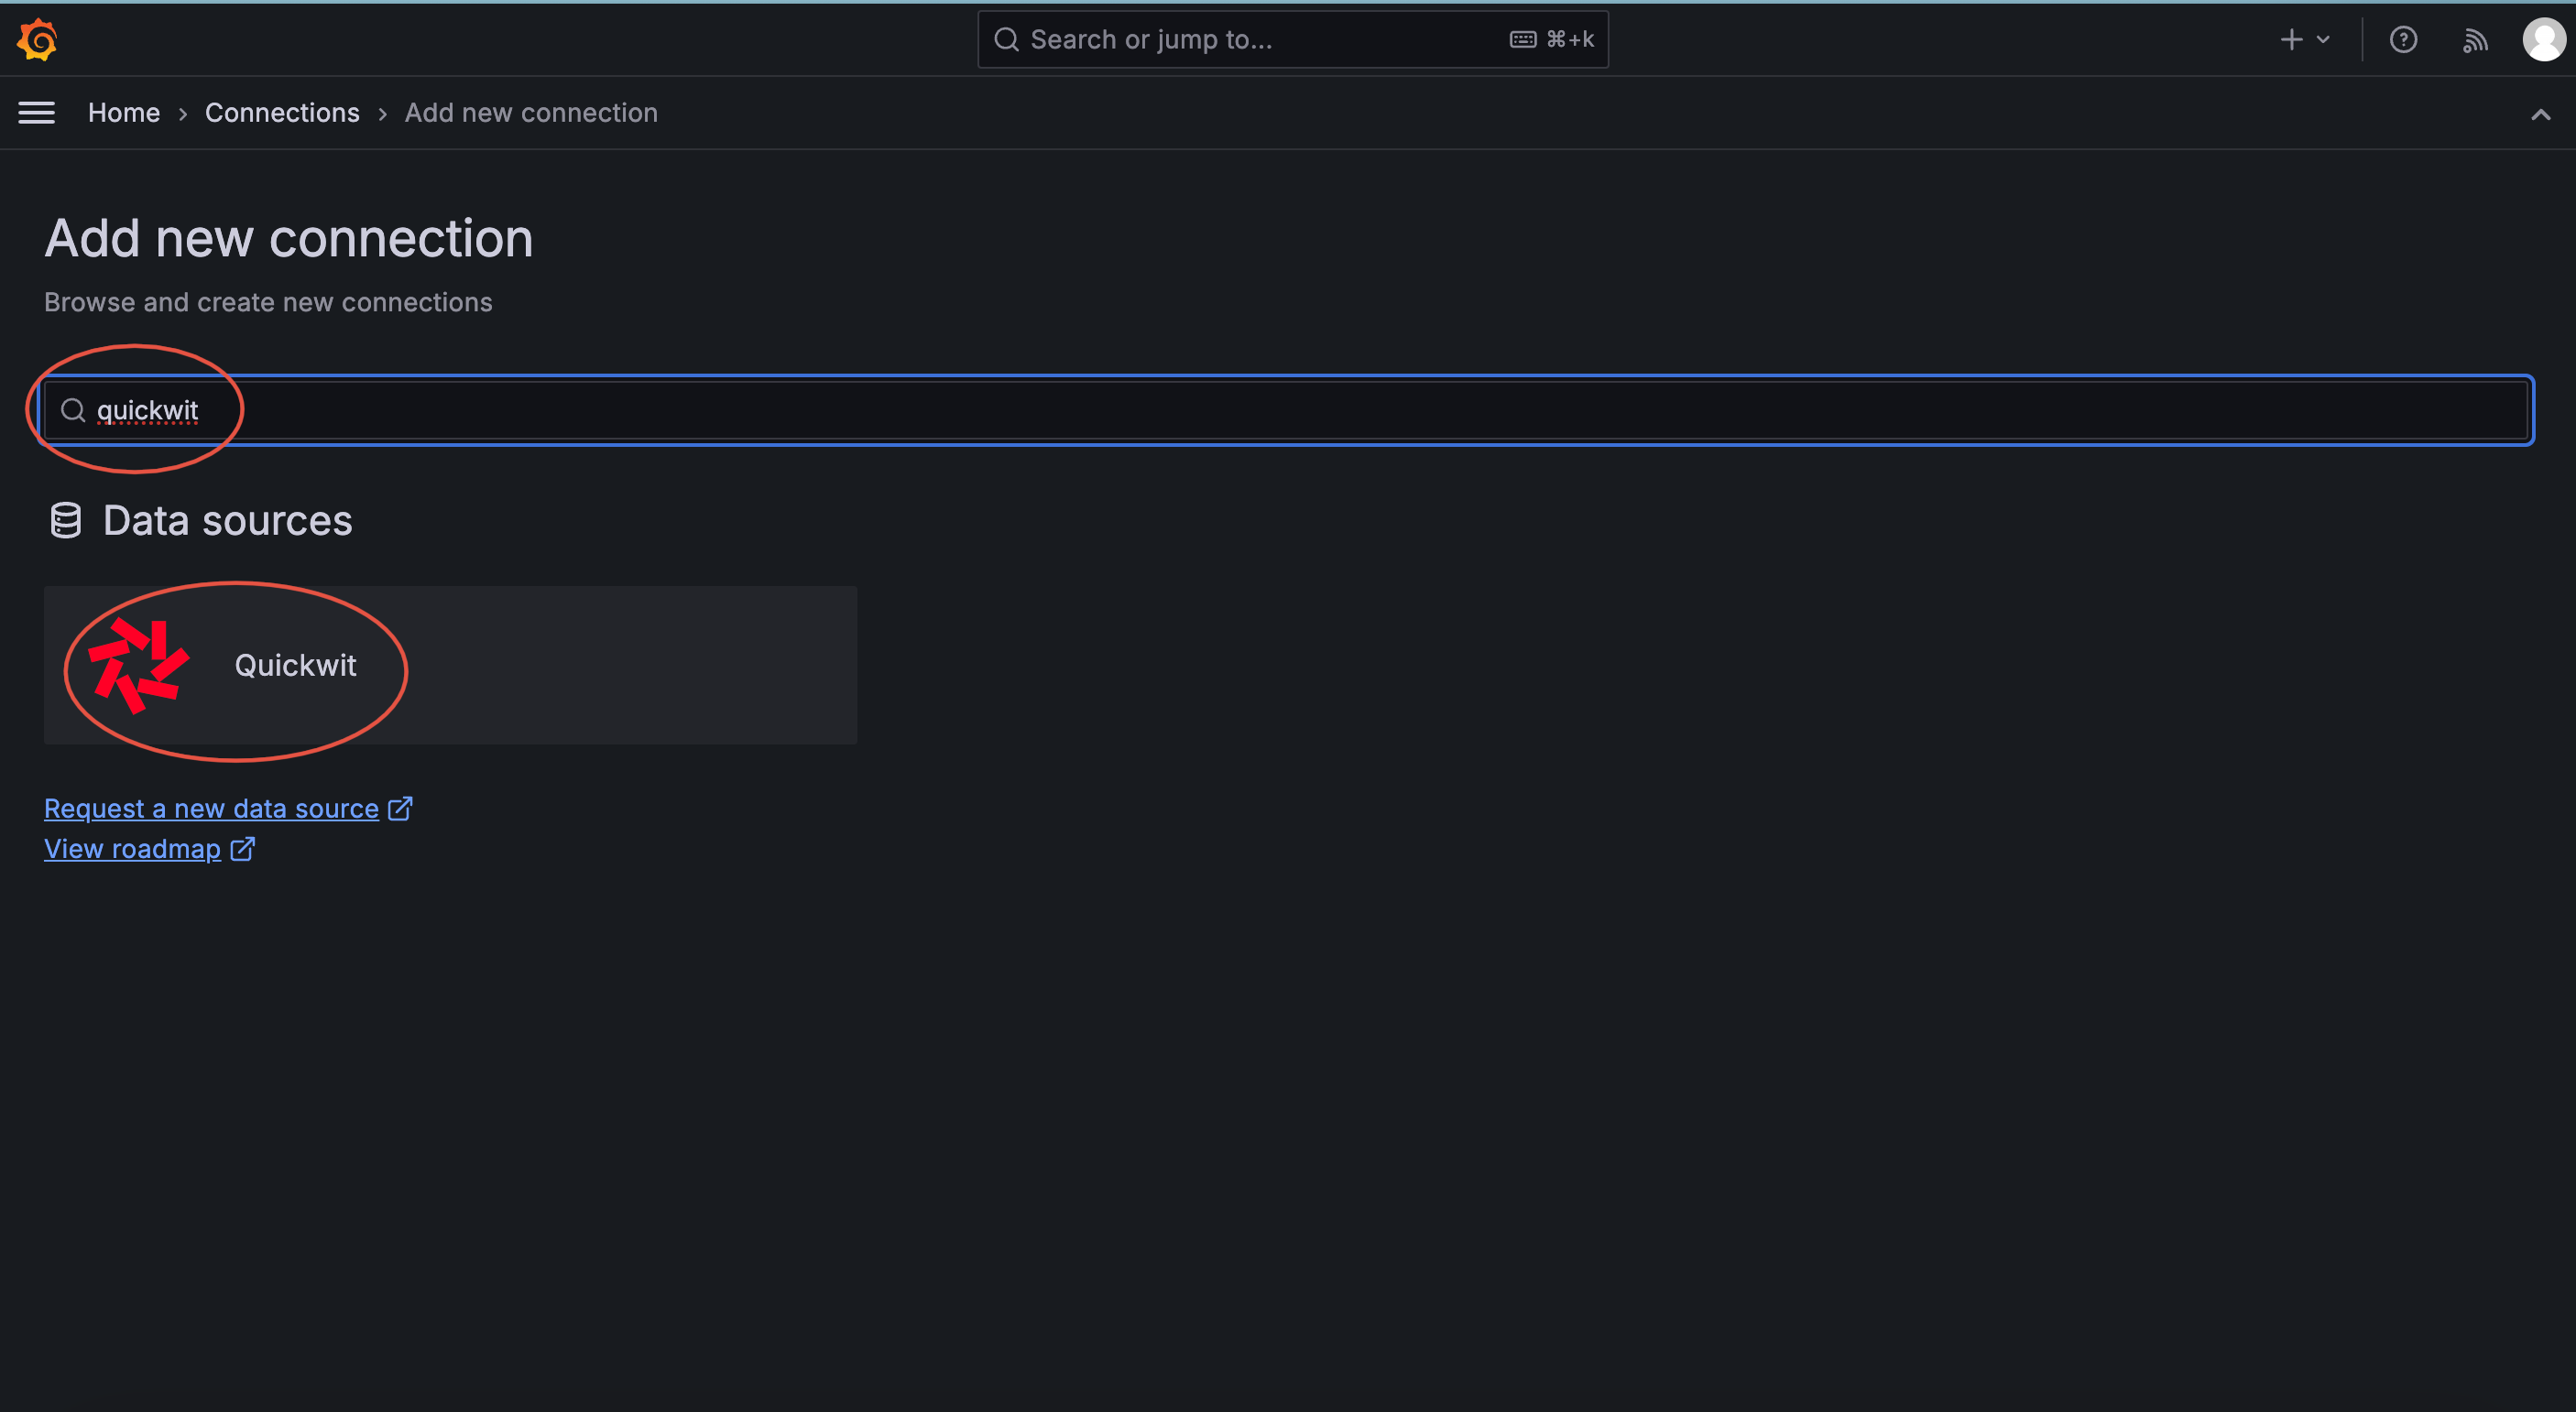Click the red Quickwit logo
2576x1412 pixels.
click(139, 666)
